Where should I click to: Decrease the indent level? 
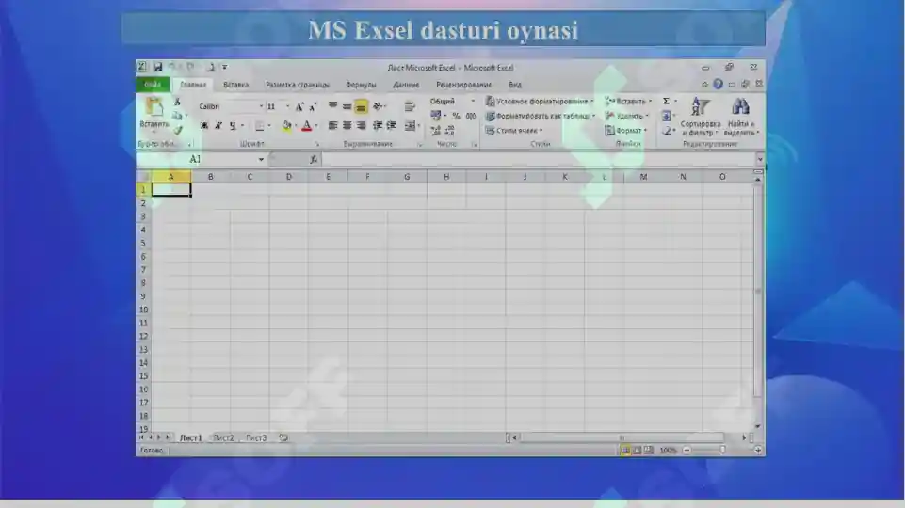pos(378,126)
